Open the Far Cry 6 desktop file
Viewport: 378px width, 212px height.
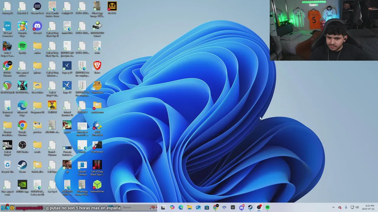pos(52,187)
